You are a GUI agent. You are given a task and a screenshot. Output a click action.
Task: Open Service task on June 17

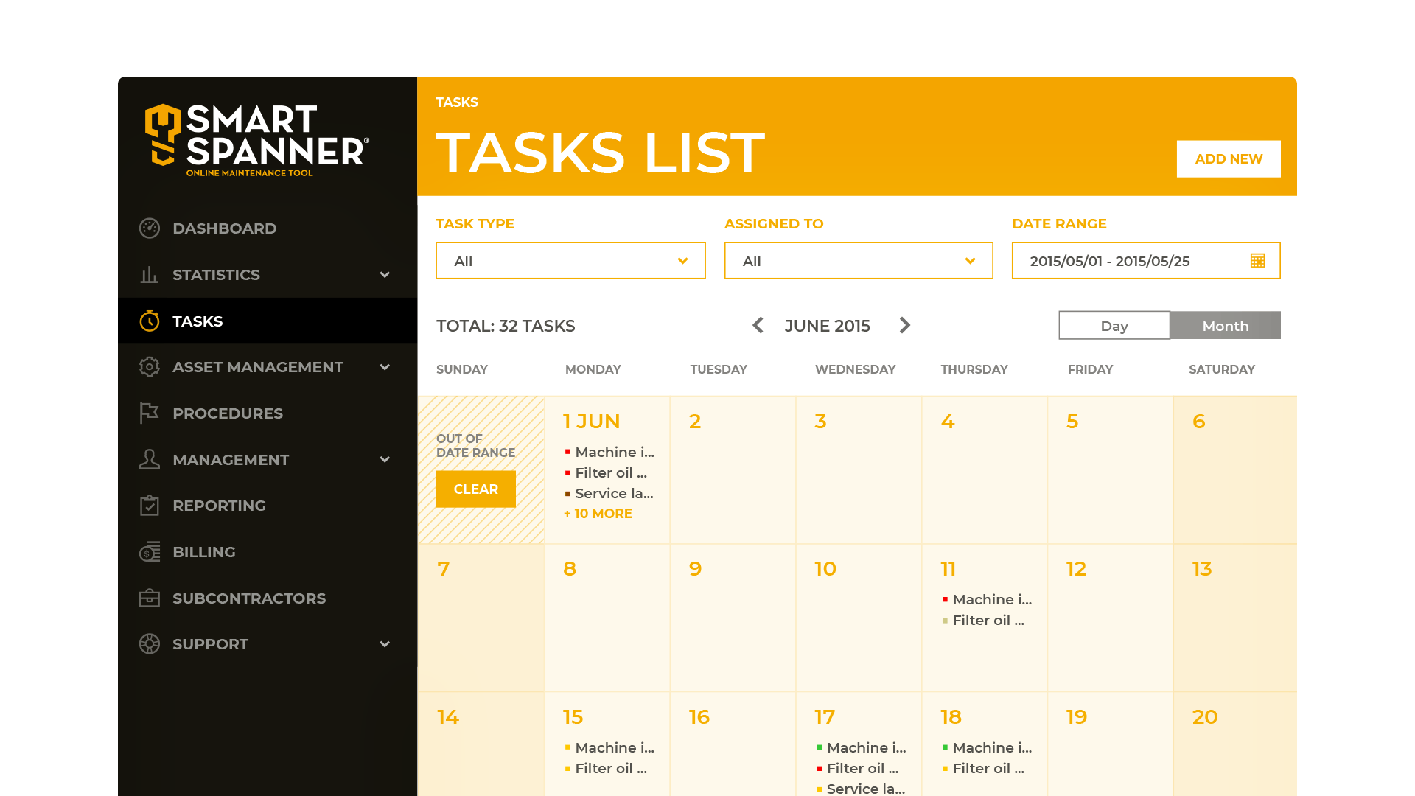(860, 789)
